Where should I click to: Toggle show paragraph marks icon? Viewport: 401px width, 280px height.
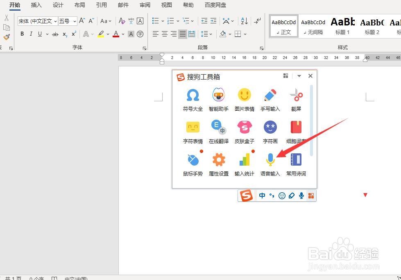[257, 21]
